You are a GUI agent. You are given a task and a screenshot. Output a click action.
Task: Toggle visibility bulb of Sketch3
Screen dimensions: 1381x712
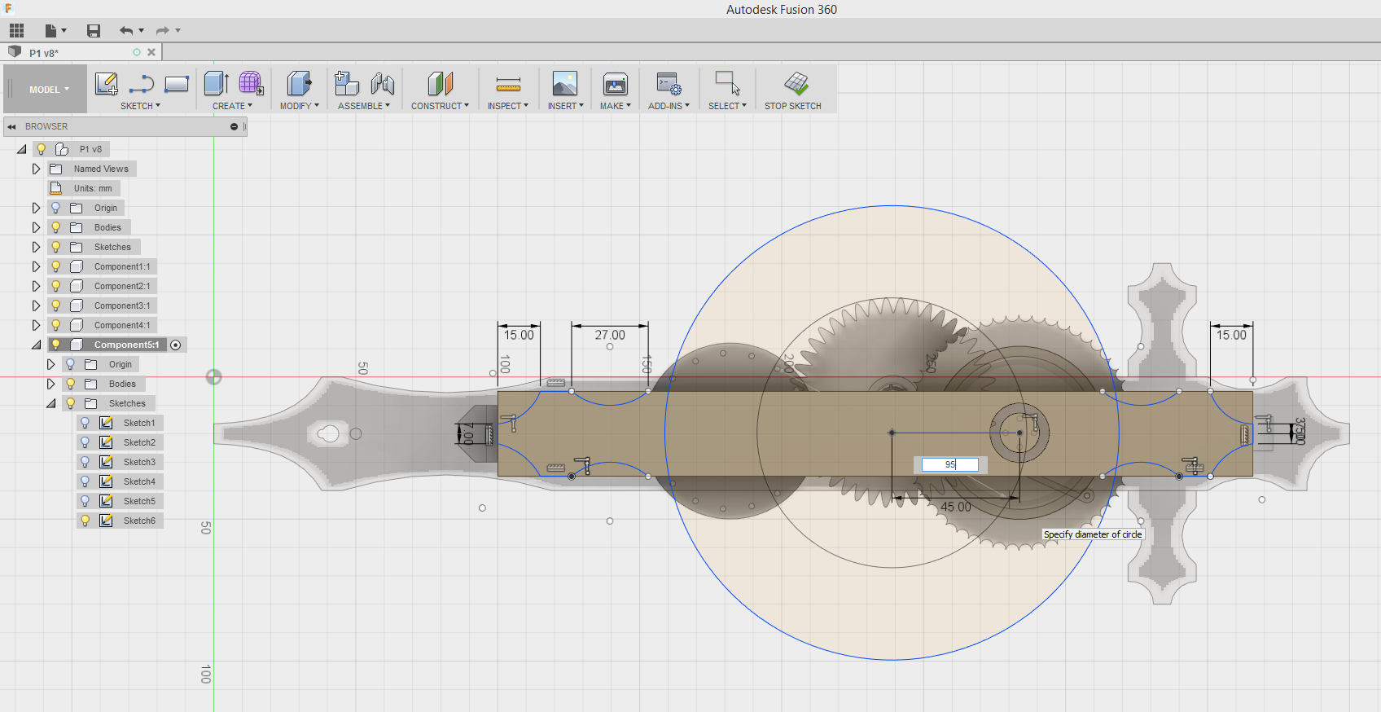[85, 462]
